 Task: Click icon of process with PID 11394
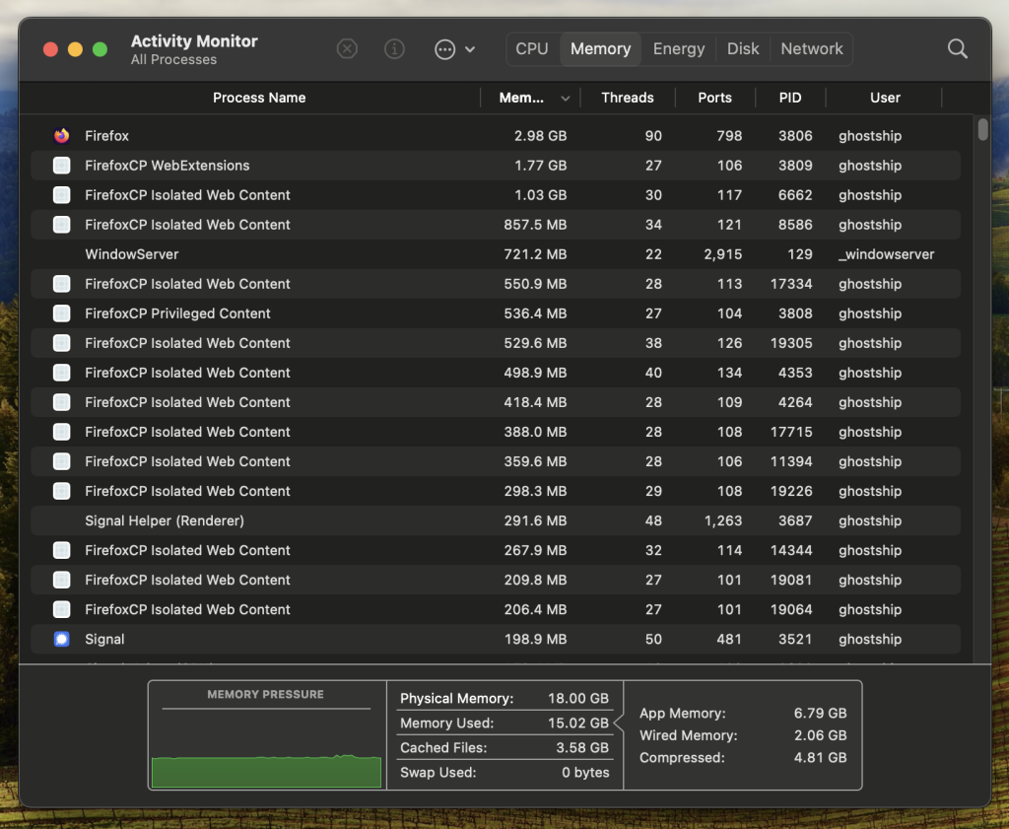click(x=62, y=461)
